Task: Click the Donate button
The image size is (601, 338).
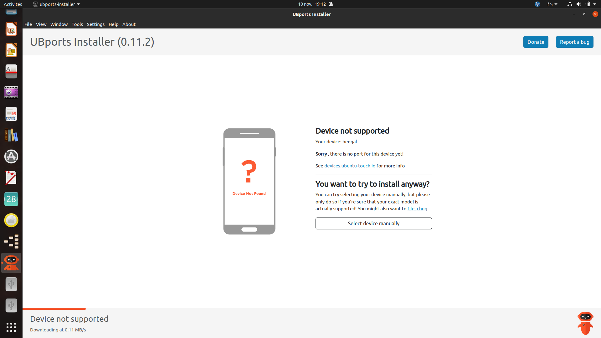Action: point(536,42)
